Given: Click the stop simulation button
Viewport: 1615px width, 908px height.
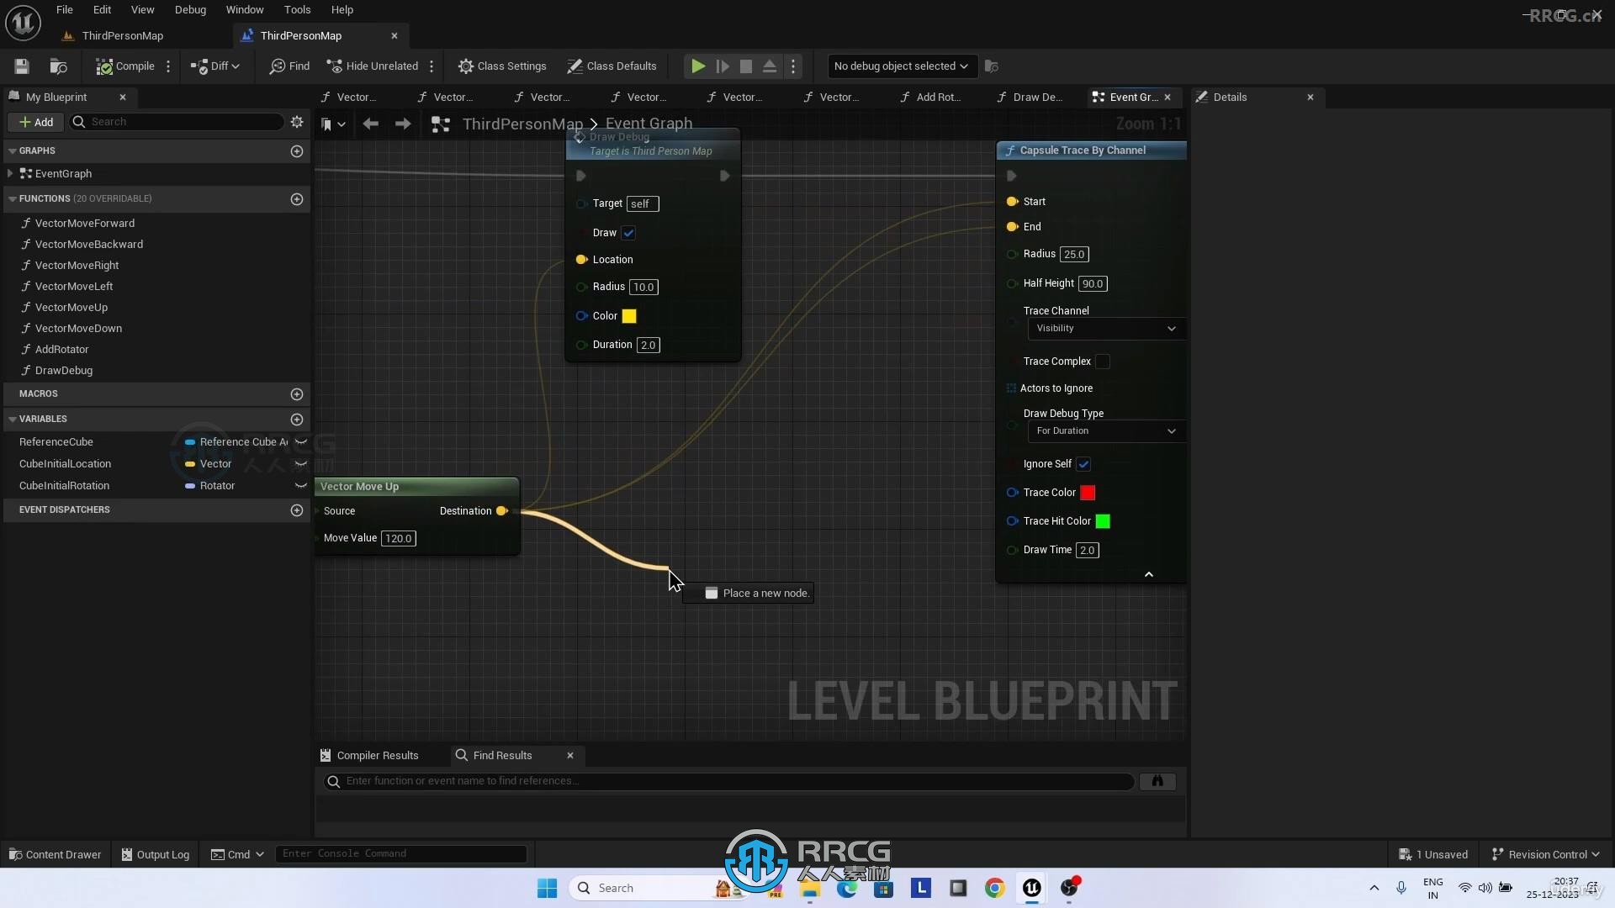Looking at the screenshot, I should coord(745,66).
